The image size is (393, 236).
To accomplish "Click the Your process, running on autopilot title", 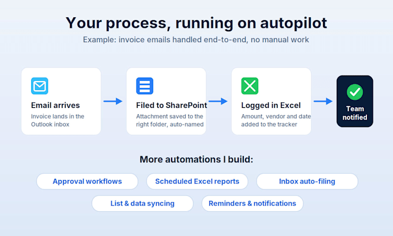I will 196,23.
